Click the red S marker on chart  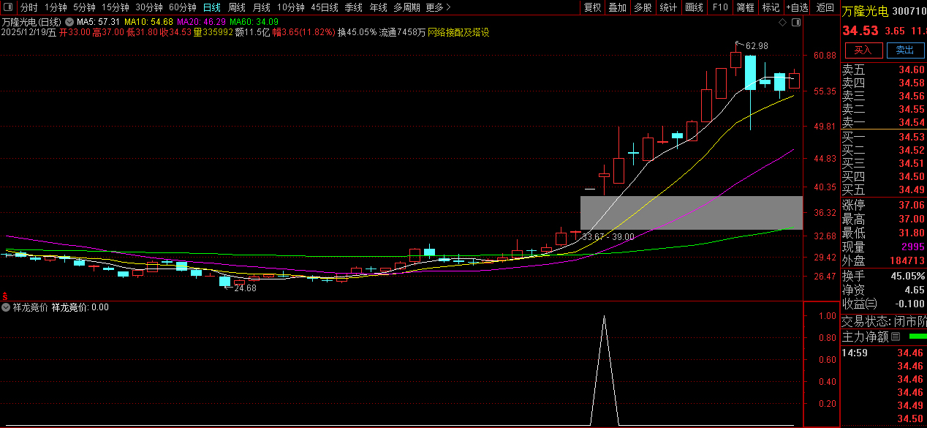[6, 295]
